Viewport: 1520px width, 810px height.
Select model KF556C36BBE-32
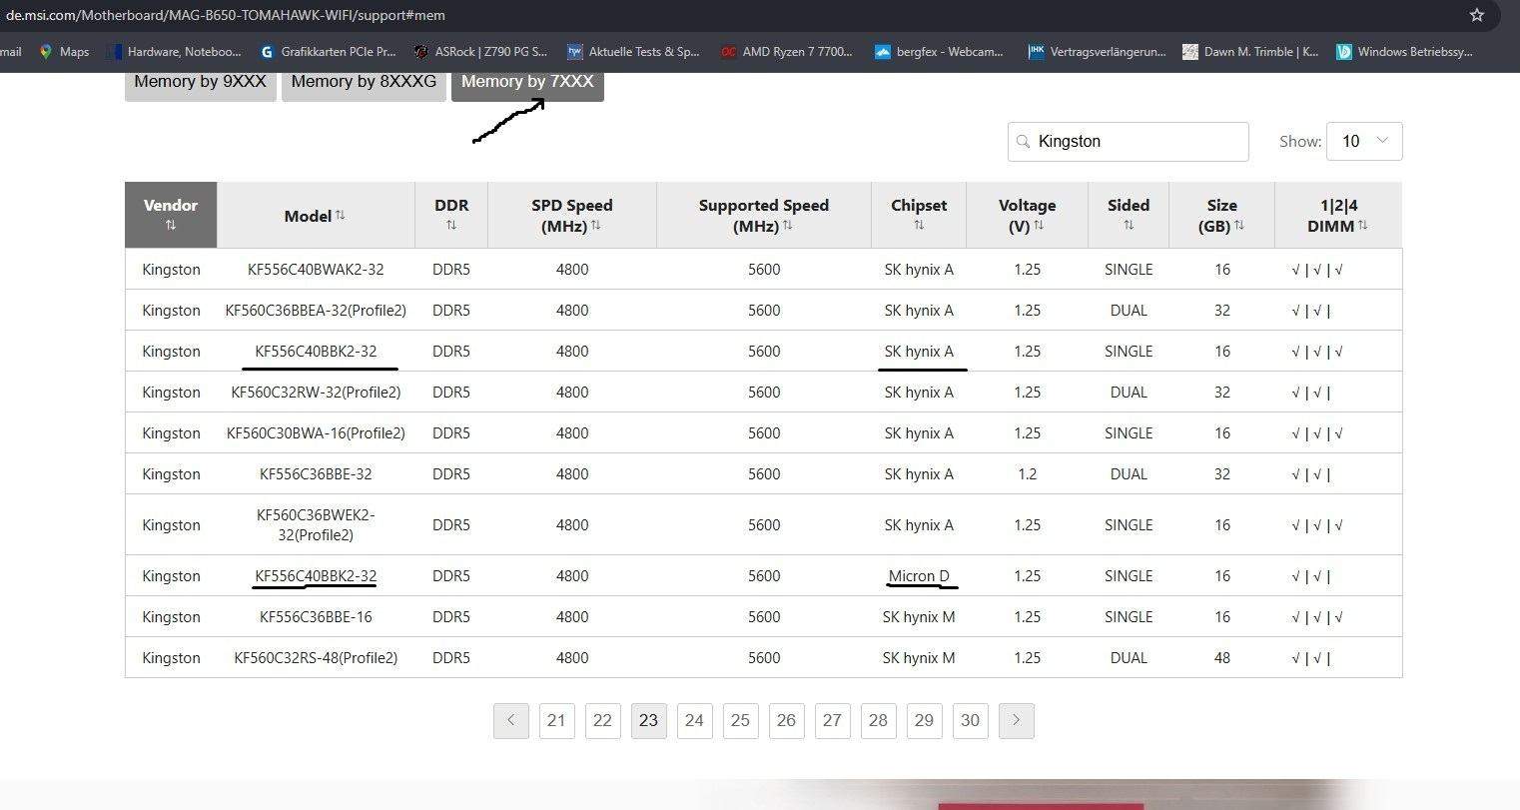(x=316, y=474)
